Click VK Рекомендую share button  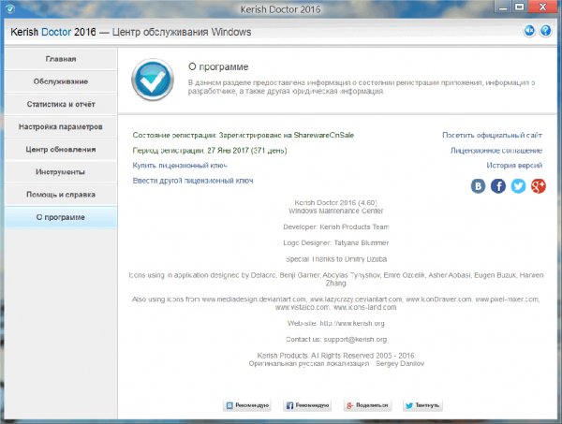(x=247, y=405)
